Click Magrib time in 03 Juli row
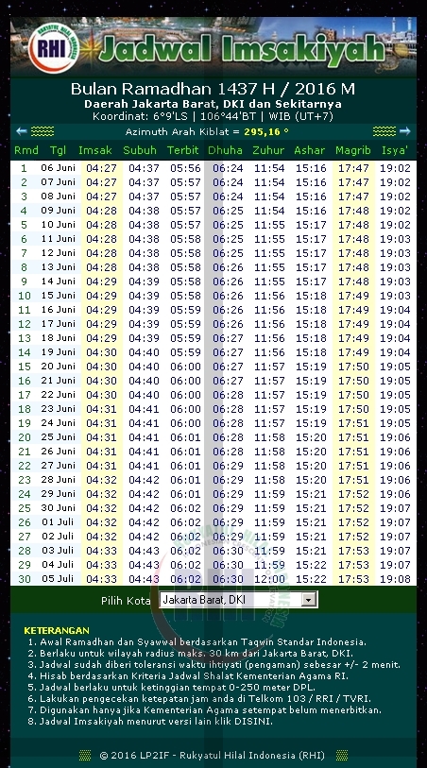This screenshot has width=427, height=768. pyautogui.click(x=353, y=551)
